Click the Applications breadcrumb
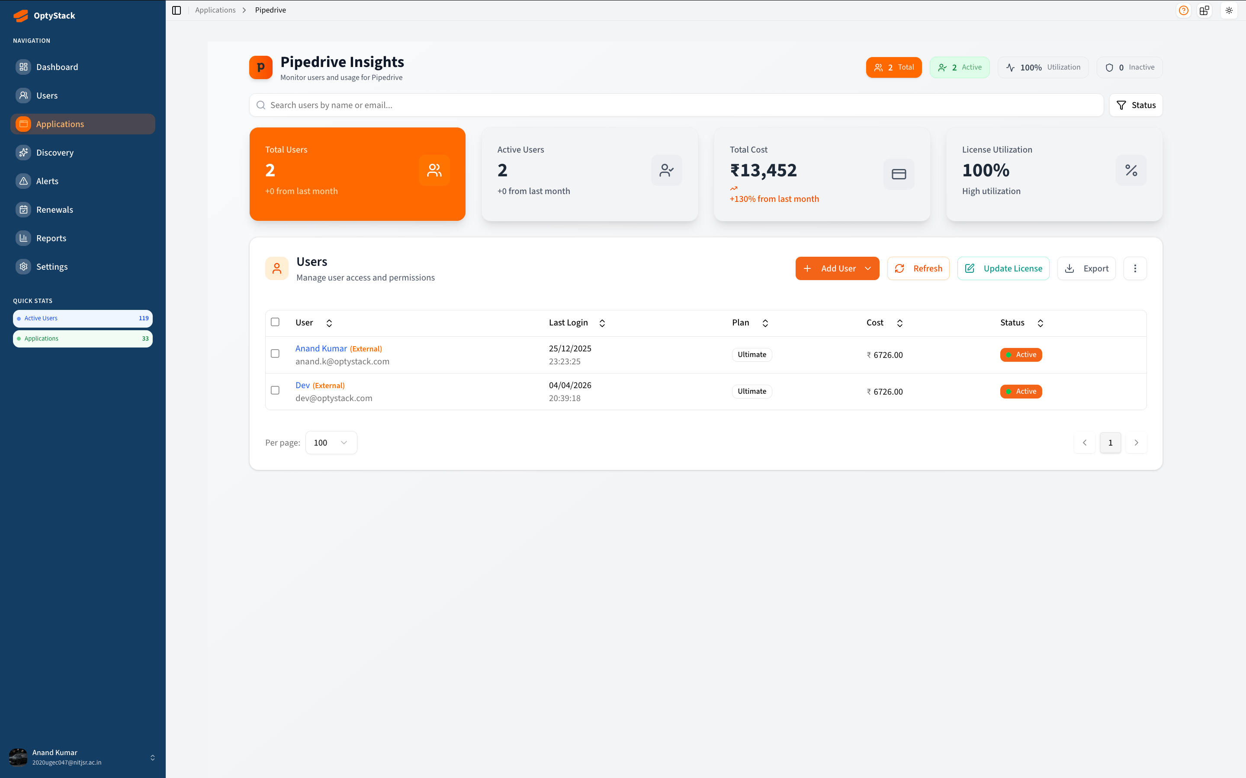 (x=215, y=10)
